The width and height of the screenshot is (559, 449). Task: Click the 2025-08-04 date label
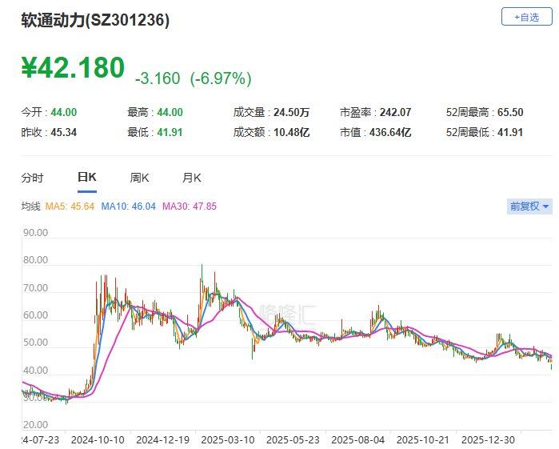point(358,440)
